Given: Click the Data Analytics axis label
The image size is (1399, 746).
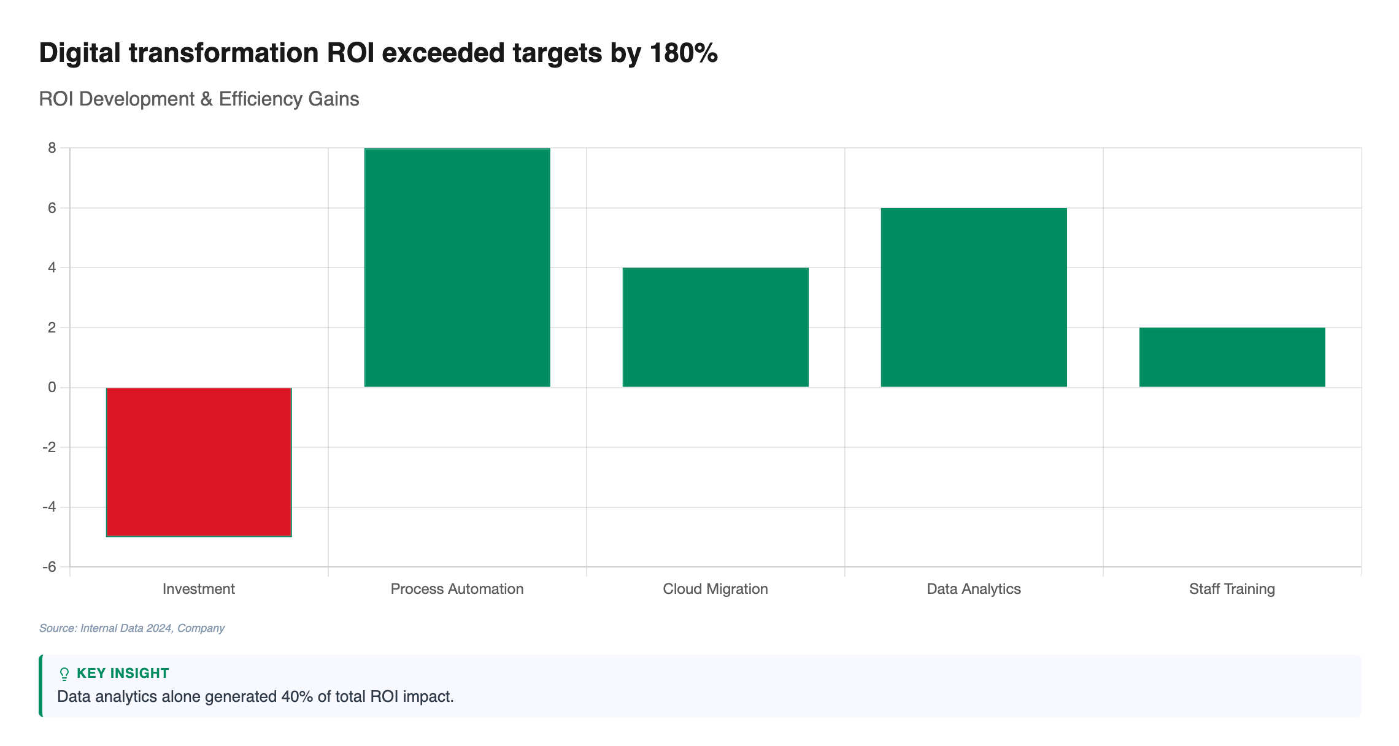Looking at the screenshot, I should (974, 589).
